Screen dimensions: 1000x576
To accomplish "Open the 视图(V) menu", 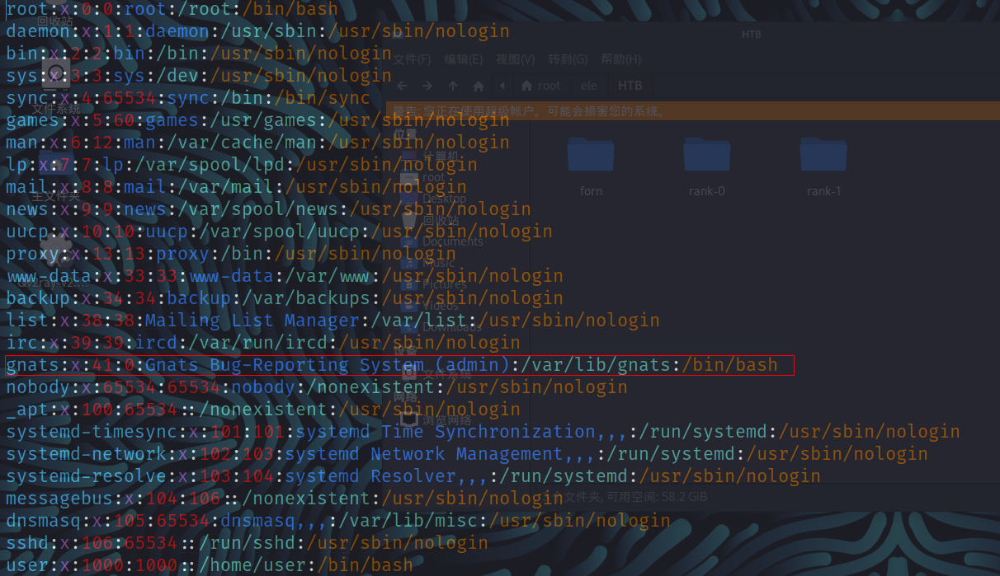I will (515, 59).
